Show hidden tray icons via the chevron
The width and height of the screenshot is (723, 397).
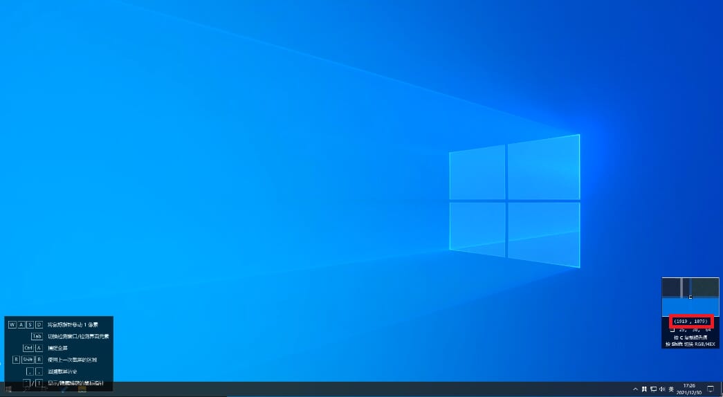click(635, 389)
